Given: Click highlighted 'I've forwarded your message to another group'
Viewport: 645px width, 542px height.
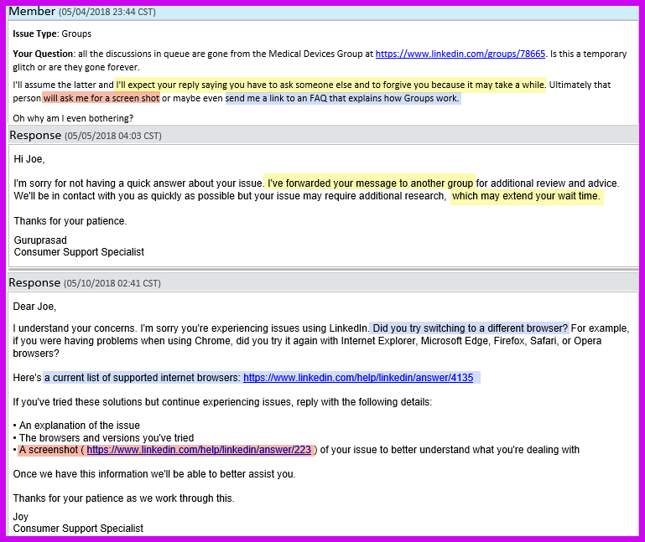Looking at the screenshot, I should click(370, 183).
